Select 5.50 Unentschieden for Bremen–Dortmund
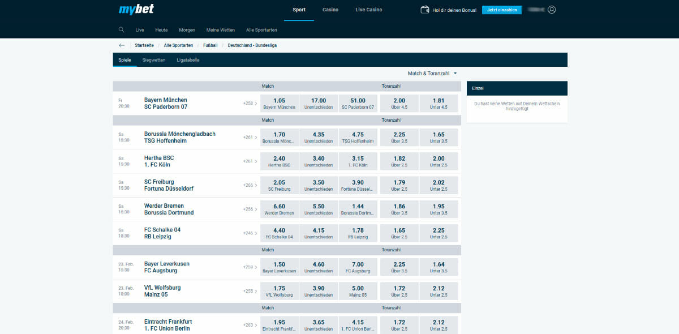 (x=319, y=209)
